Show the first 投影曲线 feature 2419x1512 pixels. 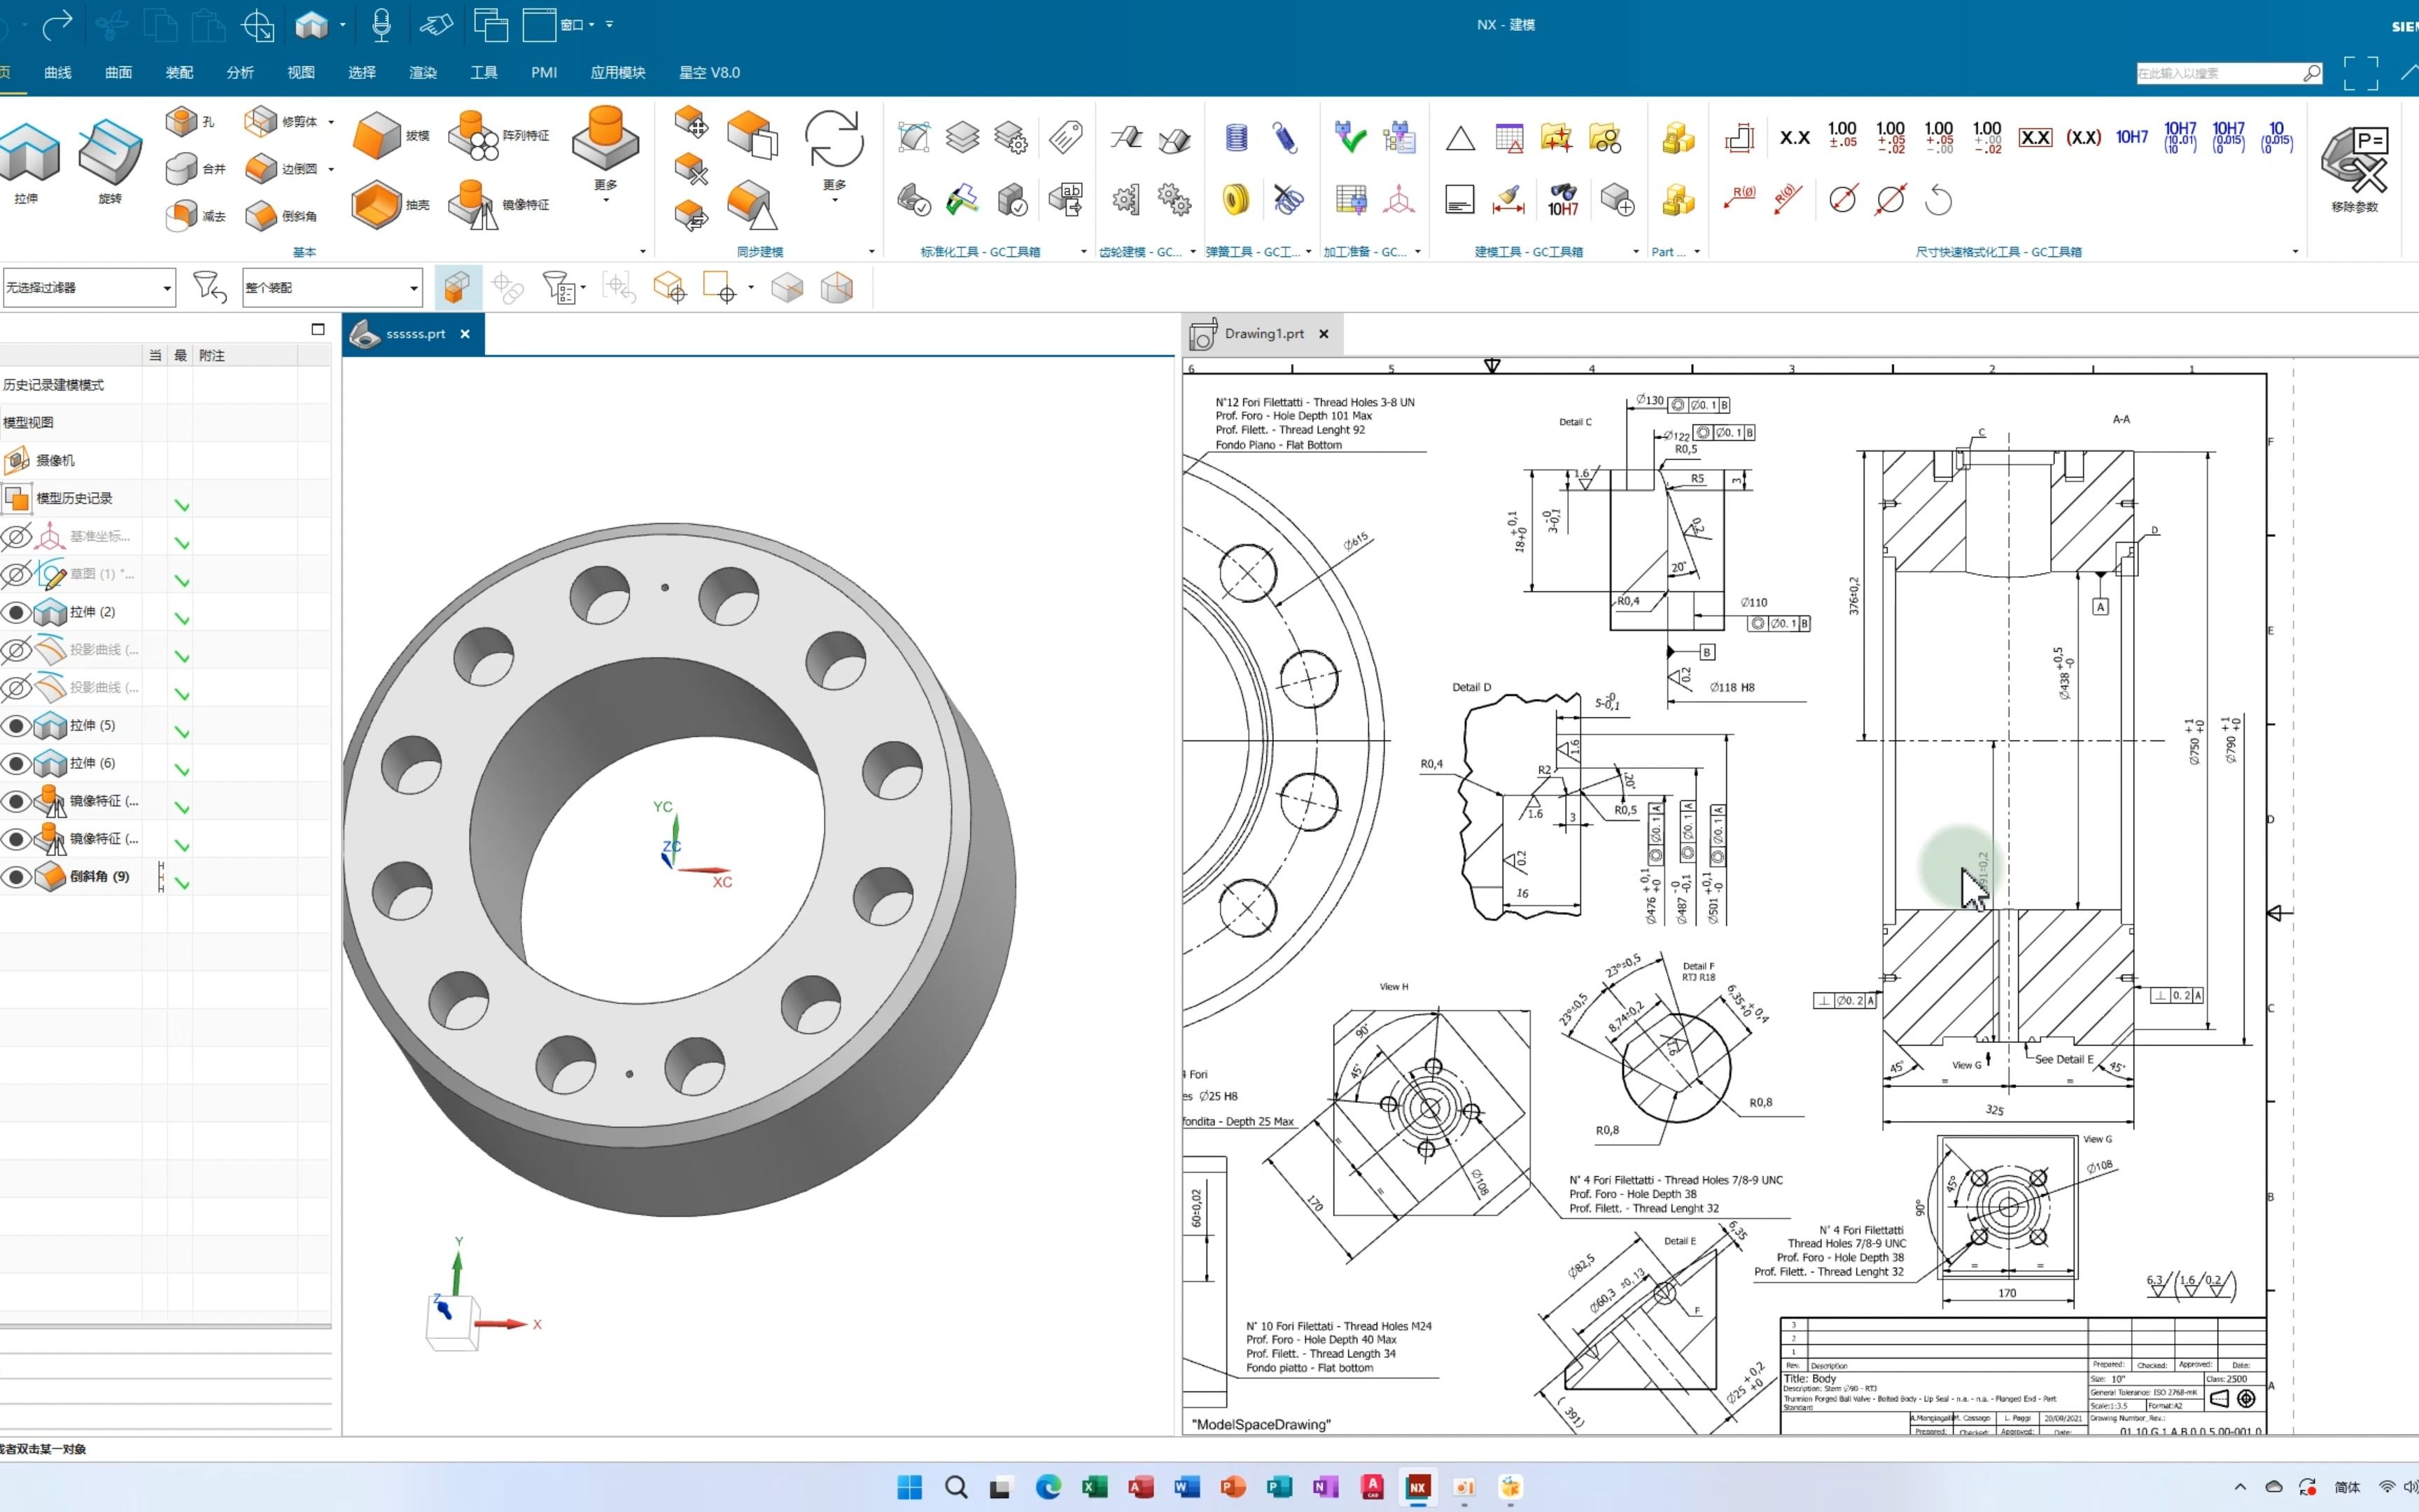(x=16, y=650)
